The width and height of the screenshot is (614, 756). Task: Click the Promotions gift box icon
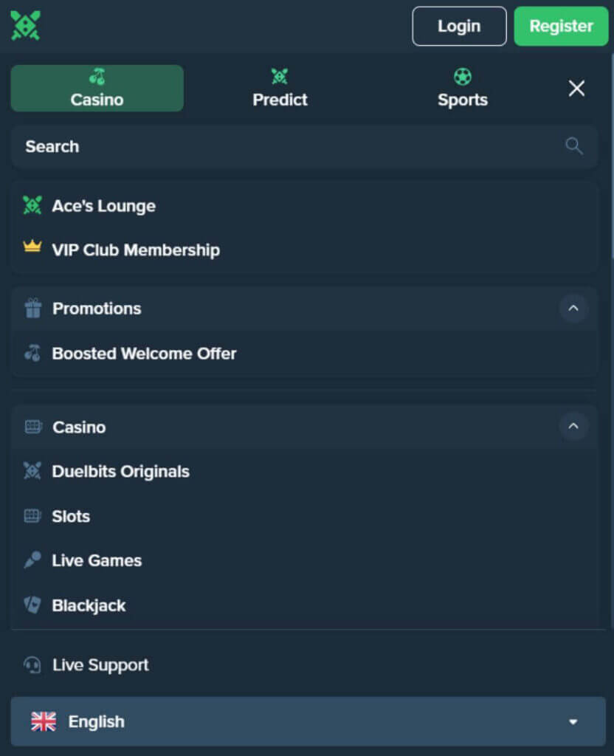click(32, 309)
